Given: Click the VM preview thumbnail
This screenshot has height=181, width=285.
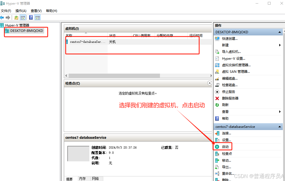Looking at the screenshot, I should [x=78, y=153].
